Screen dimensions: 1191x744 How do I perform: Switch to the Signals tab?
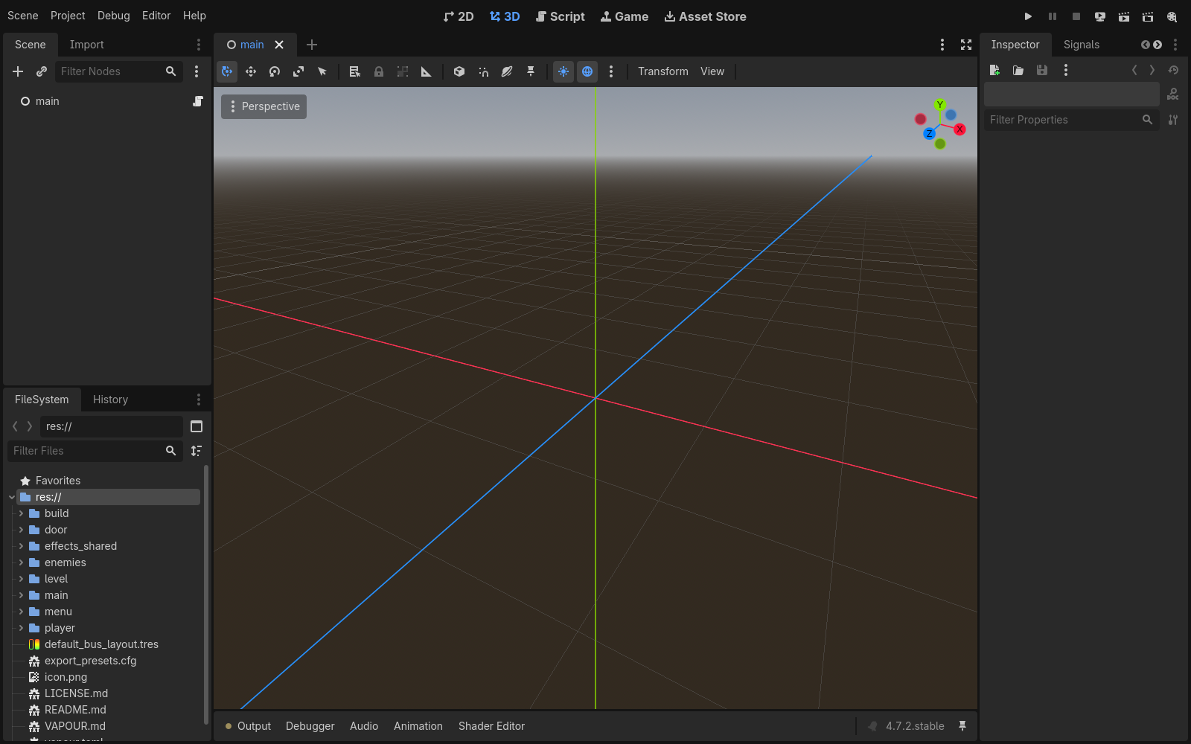pos(1081,45)
